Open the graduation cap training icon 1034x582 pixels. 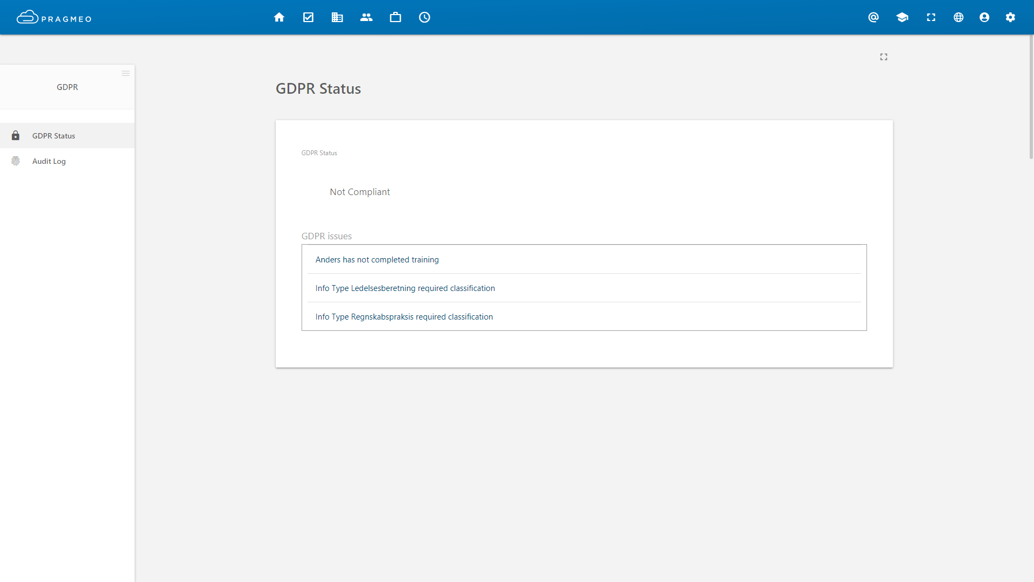coord(902,17)
